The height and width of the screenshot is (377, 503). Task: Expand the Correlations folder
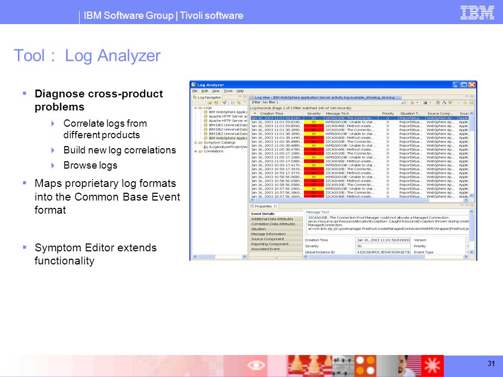(x=195, y=151)
